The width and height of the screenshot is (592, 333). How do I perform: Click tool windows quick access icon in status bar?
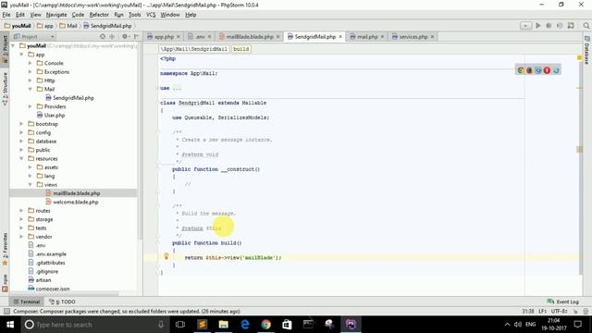tap(6, 311)
